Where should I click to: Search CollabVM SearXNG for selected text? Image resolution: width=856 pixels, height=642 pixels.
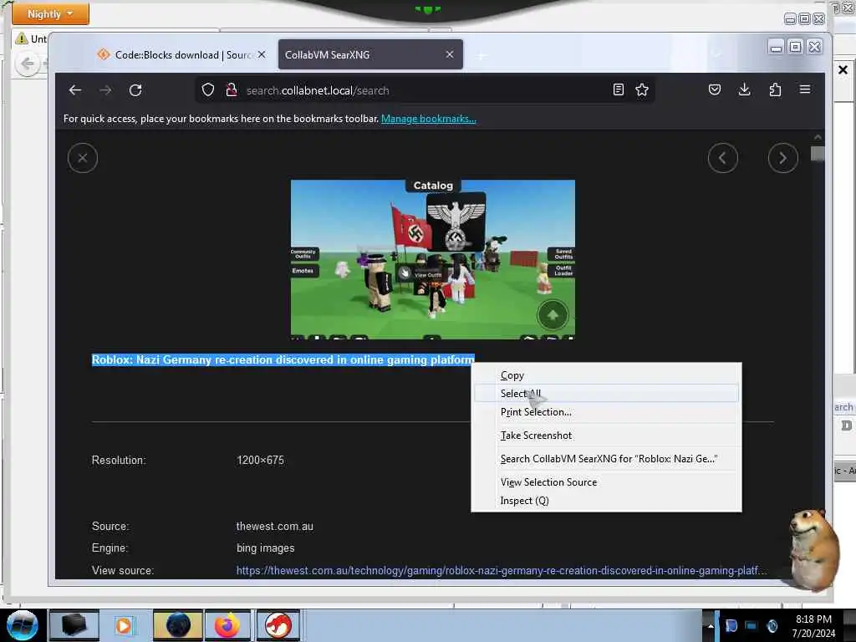606,459
